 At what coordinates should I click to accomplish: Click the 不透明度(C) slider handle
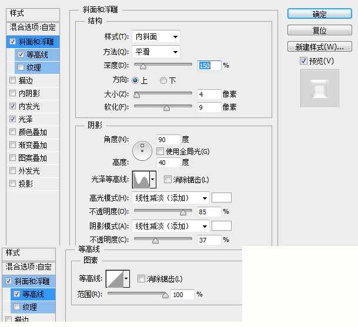coord(155,241)
